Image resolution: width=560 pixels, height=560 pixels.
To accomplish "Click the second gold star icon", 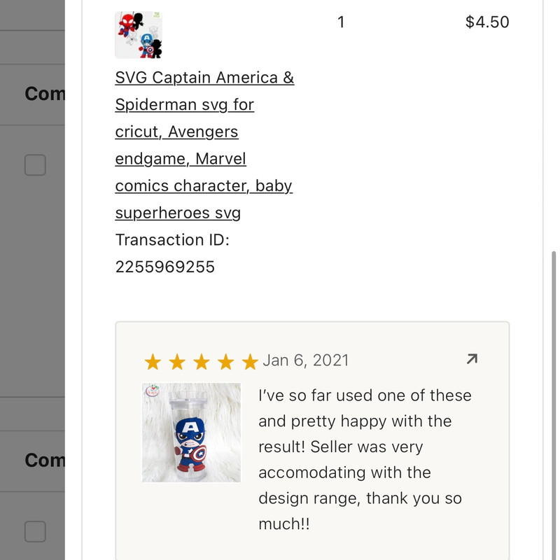I will click(x=177, y=362).
